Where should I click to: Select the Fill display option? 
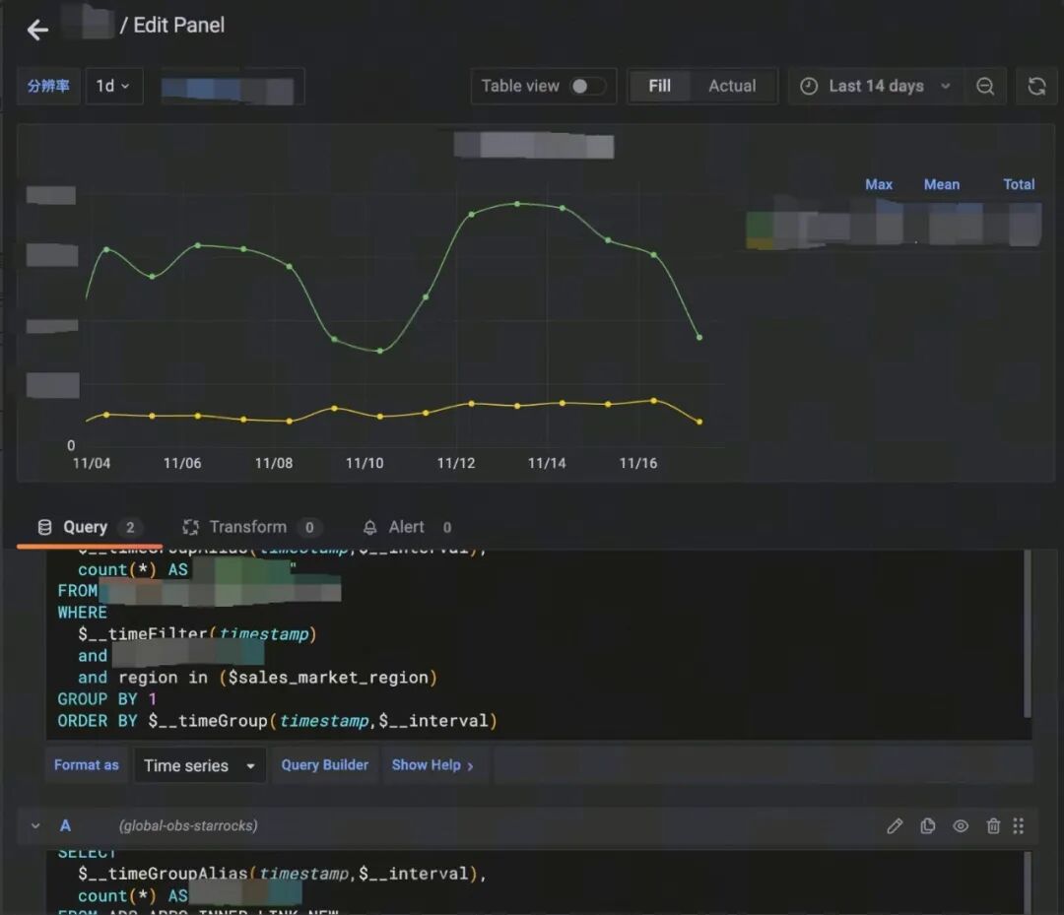(x=659, y=86)
